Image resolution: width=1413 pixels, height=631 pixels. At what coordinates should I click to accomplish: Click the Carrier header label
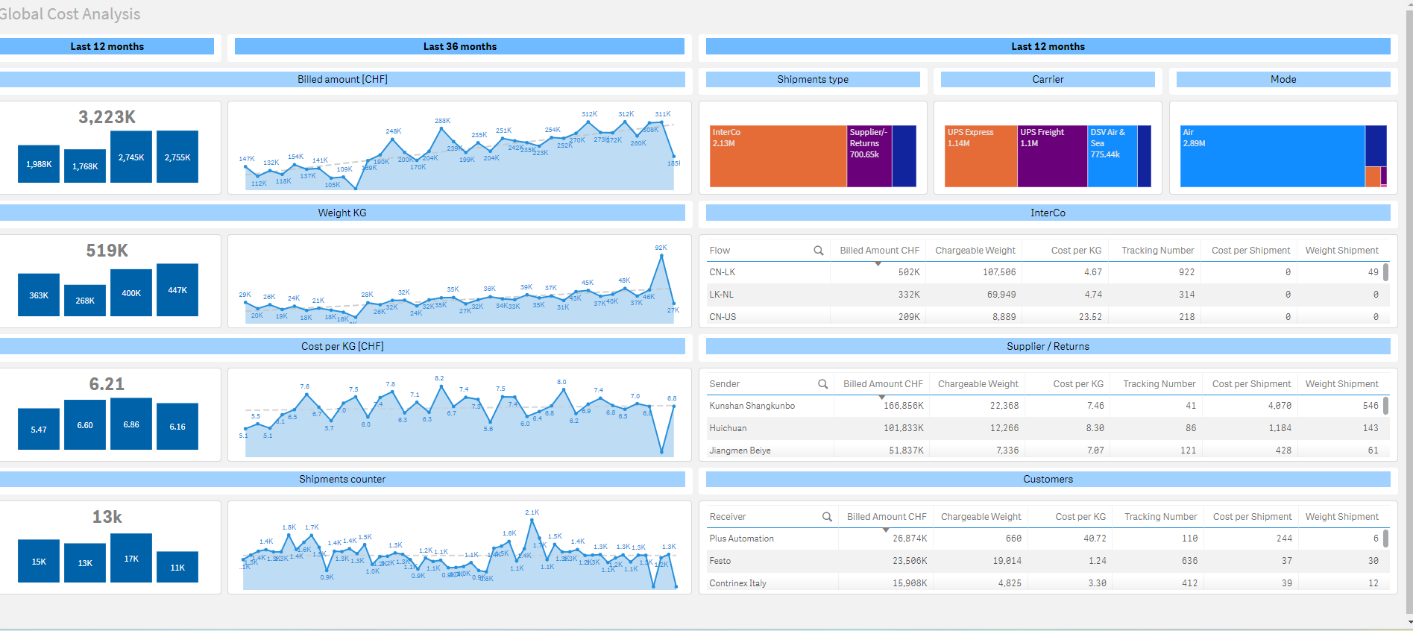pos(1048,79)
